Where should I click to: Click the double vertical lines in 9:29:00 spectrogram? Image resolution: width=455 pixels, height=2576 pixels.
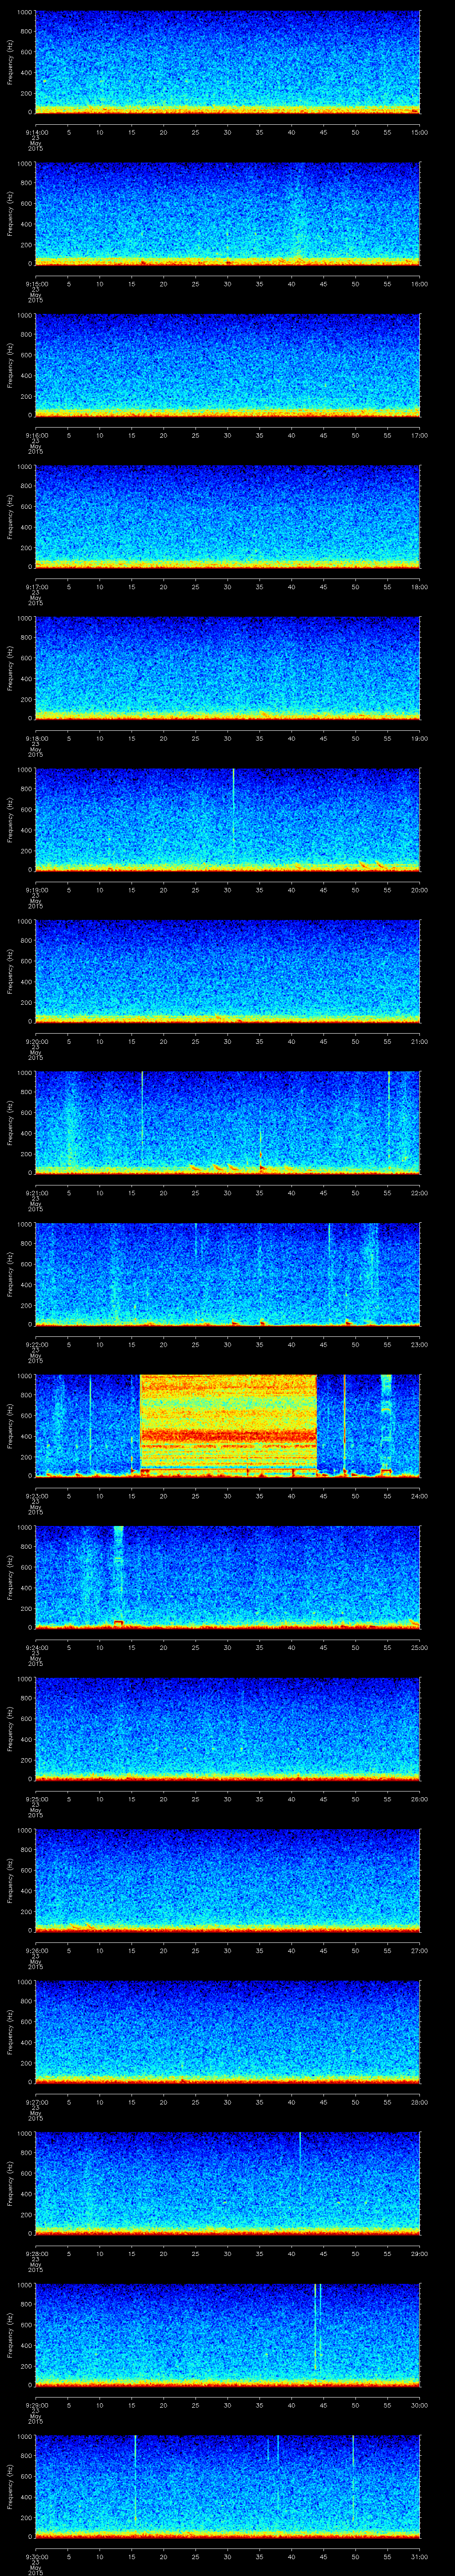(318, 2327)
